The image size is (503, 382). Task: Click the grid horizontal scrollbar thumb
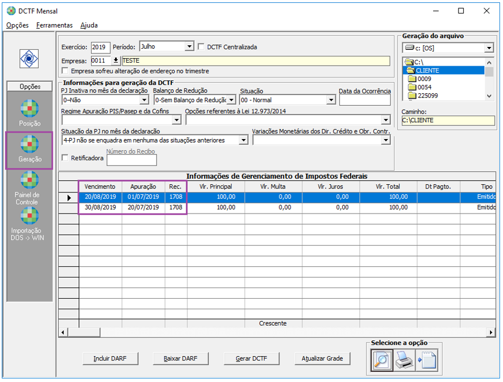click(x=83, y=332)
